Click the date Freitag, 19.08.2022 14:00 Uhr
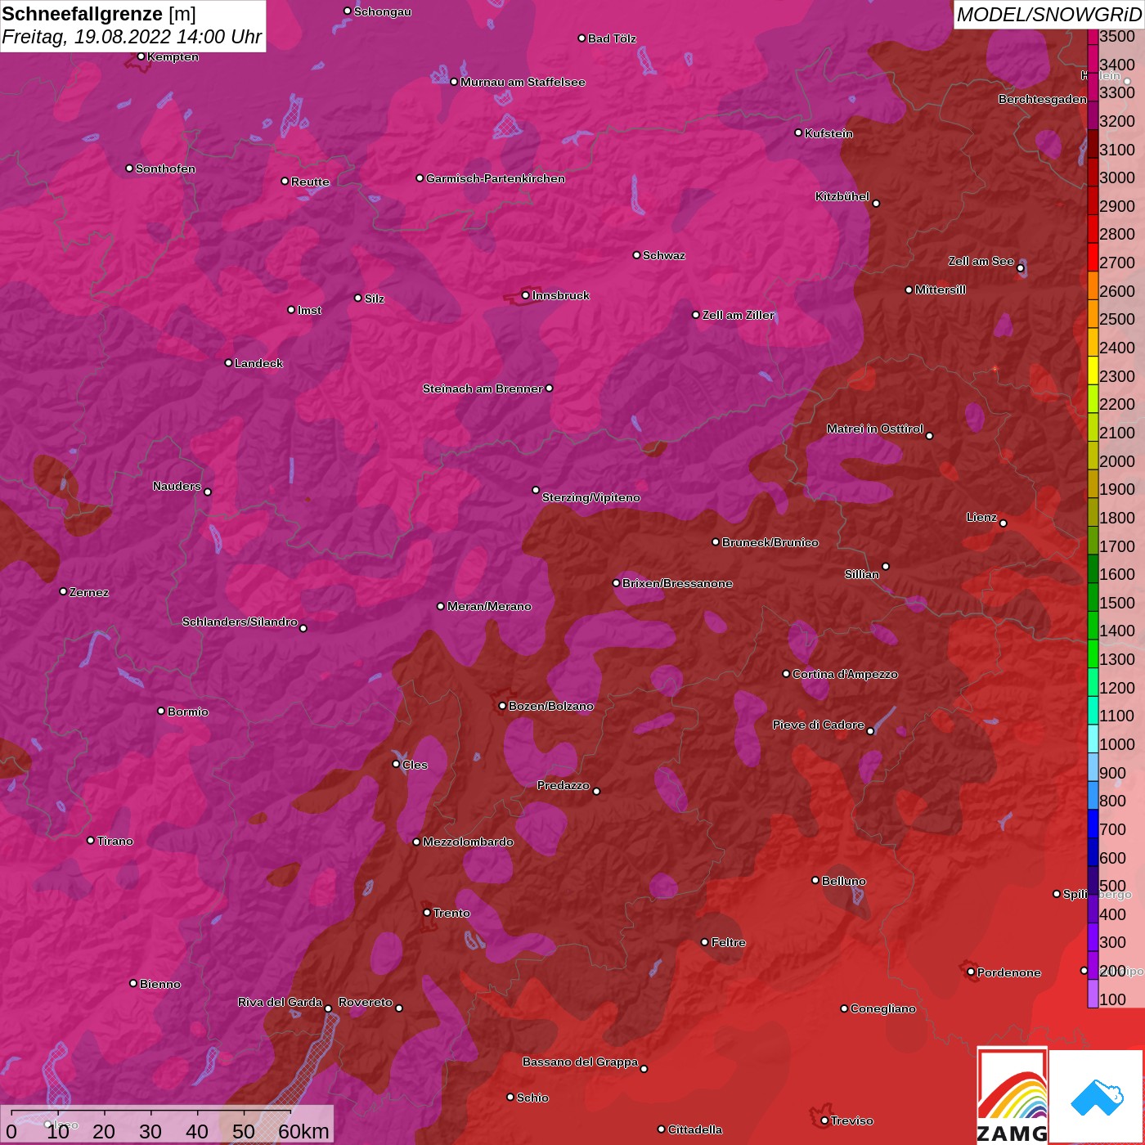 (x=132, y=37)
